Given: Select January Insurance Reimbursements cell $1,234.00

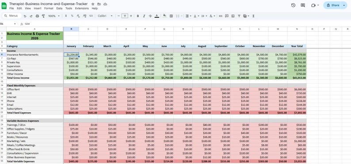Looking at the screenshot, I should coord(71,55).
